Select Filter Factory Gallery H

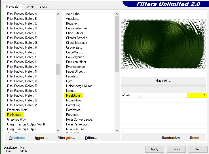coord(22,47)
